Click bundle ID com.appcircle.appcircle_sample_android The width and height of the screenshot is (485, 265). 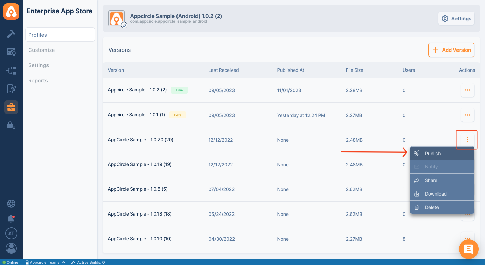(x=168, y=21)
